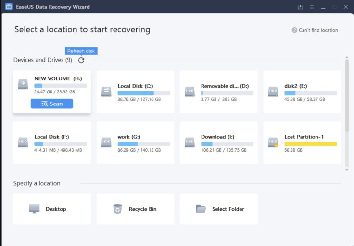The height and width of the screenshot is (246, 354).
Task: Click the 3.77 GB / 385 GB text
Action: click(219, 99)
